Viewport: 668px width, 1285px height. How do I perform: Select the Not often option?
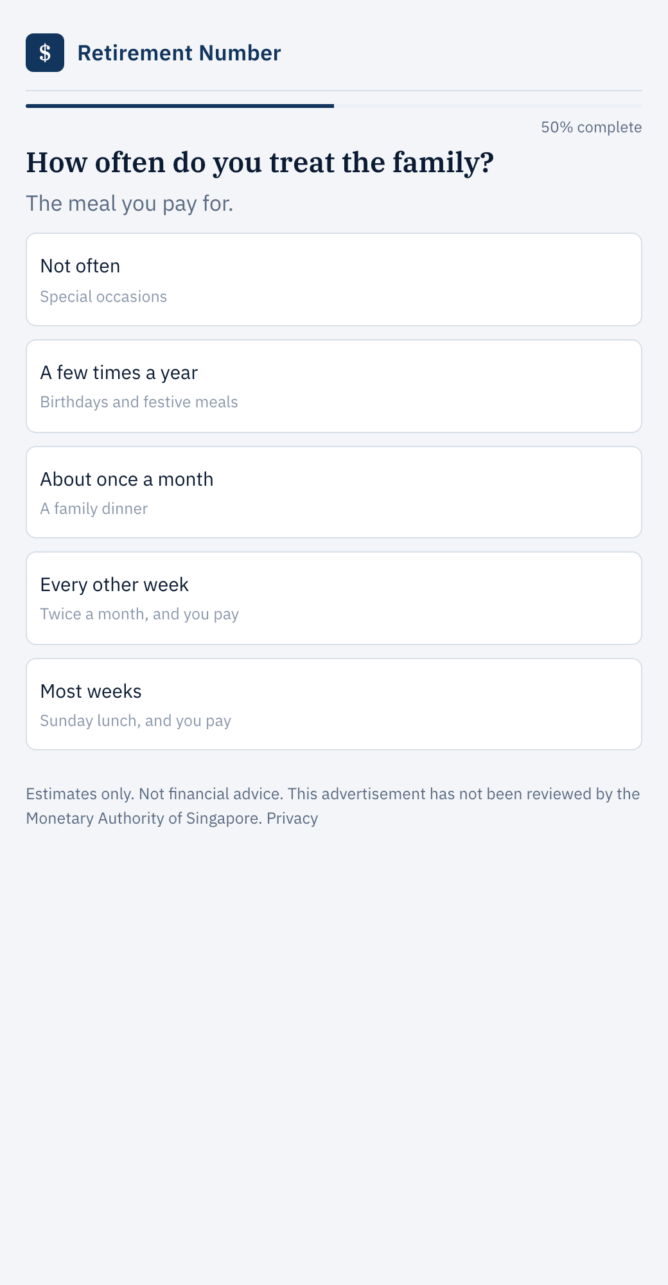click(x=334, y=279)
